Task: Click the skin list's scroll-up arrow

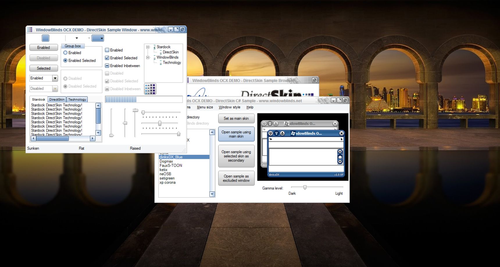Action: pos(212,132)
